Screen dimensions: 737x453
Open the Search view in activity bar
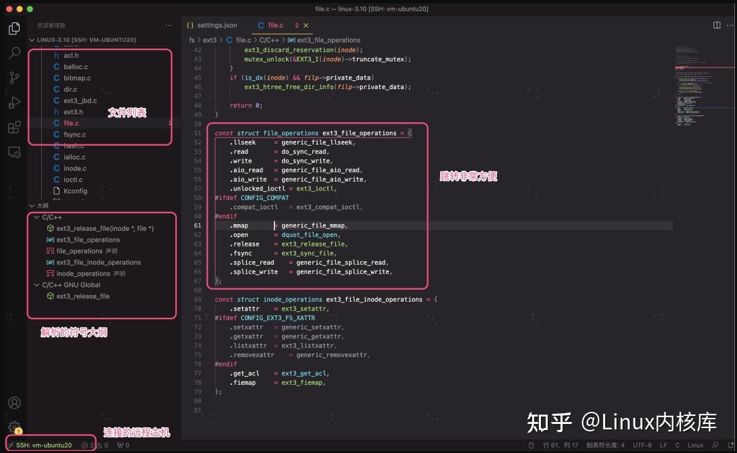click(14, 53)
